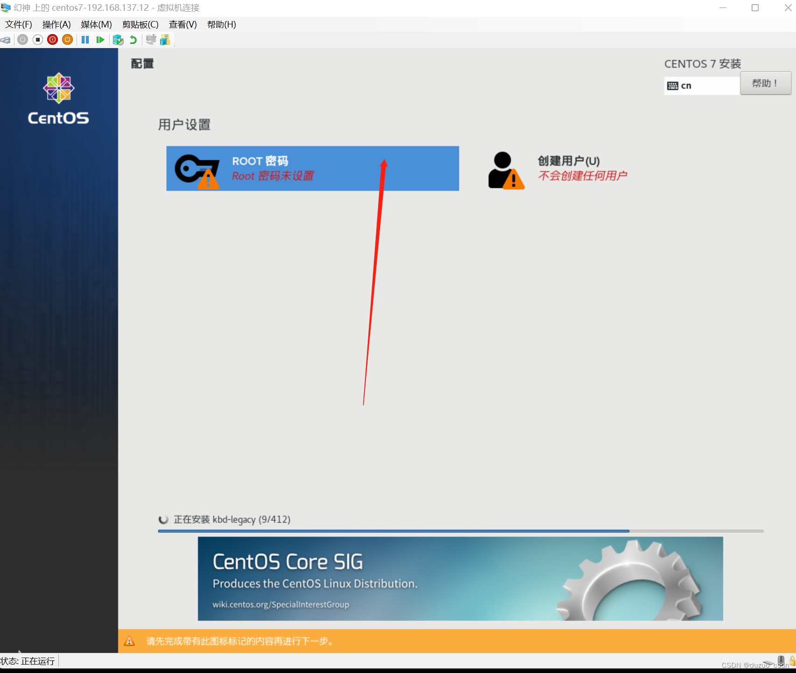Click the gray Start power icon
Image resolution: width=796 pixels, height=673 pixels.
pos(22,40)
